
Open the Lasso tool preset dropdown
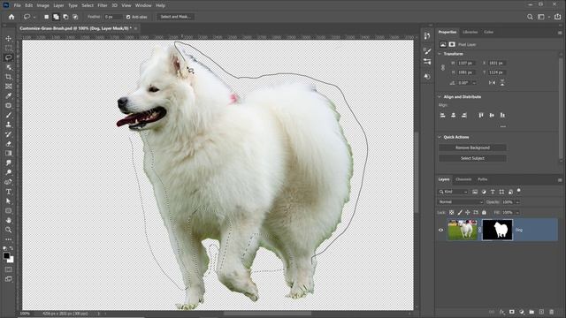click(x=34, y=17)
